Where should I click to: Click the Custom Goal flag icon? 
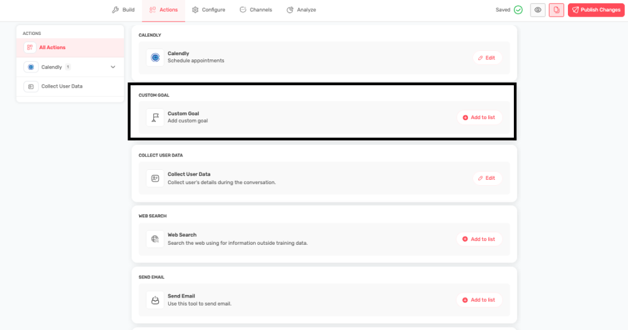click(155, 117)
